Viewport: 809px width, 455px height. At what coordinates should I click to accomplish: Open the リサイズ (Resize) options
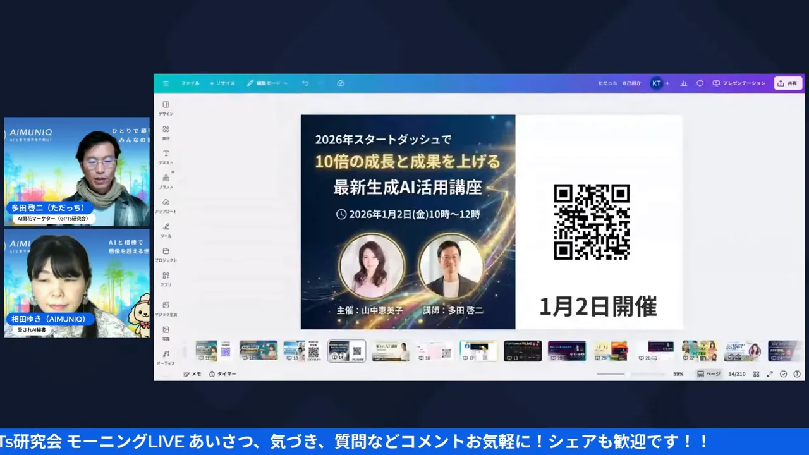222,83
